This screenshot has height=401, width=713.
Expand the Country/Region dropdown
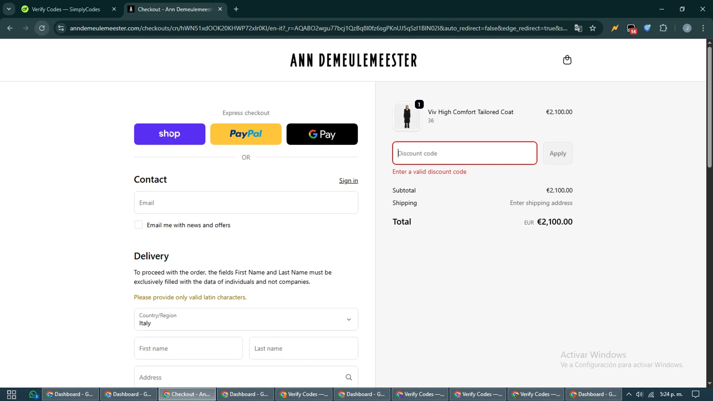click(x=246, y=319)
